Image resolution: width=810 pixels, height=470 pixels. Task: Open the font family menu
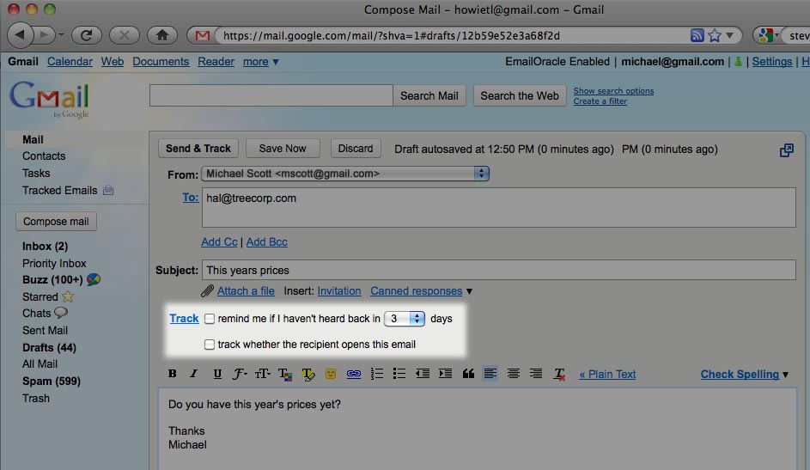click(239, 374)
